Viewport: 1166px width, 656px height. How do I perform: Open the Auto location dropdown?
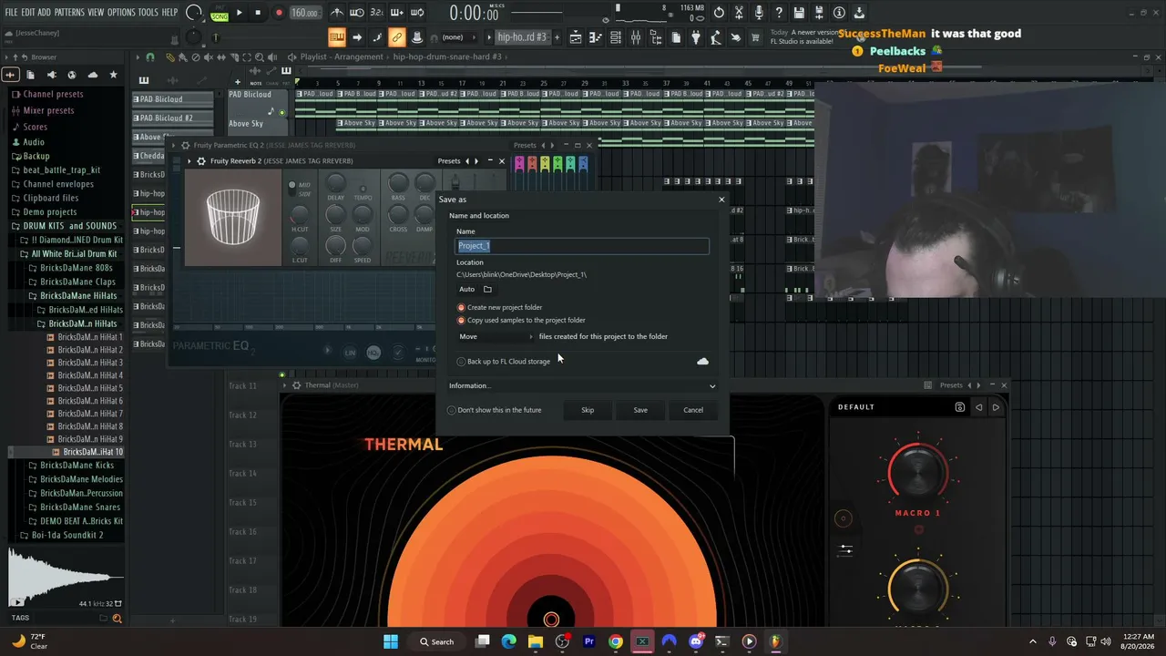(466, 289)
